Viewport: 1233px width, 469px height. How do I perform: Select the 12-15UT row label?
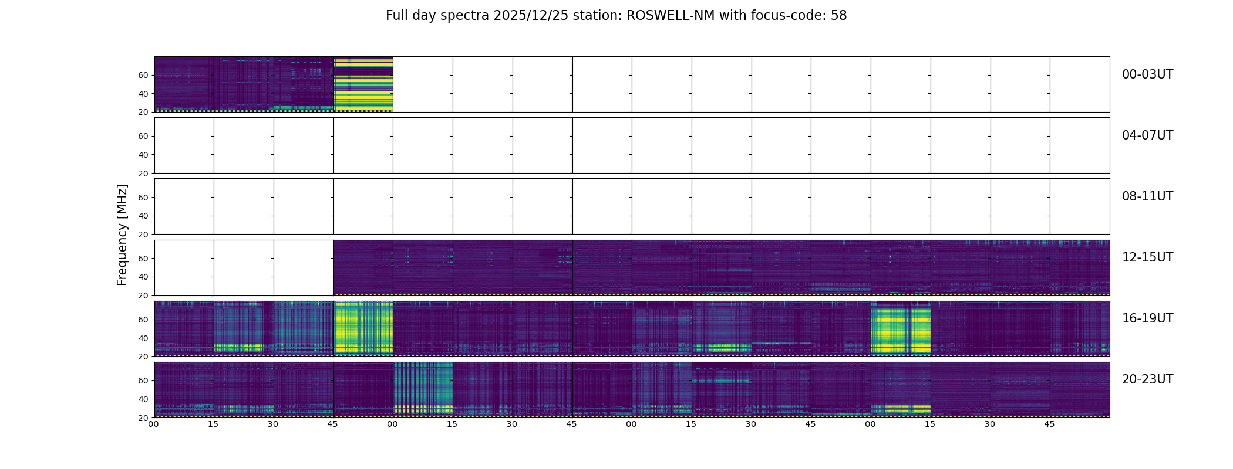tap(1147, 257)
